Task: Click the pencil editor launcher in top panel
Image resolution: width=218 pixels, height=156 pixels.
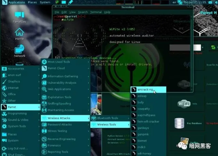Action: [71, 2]
